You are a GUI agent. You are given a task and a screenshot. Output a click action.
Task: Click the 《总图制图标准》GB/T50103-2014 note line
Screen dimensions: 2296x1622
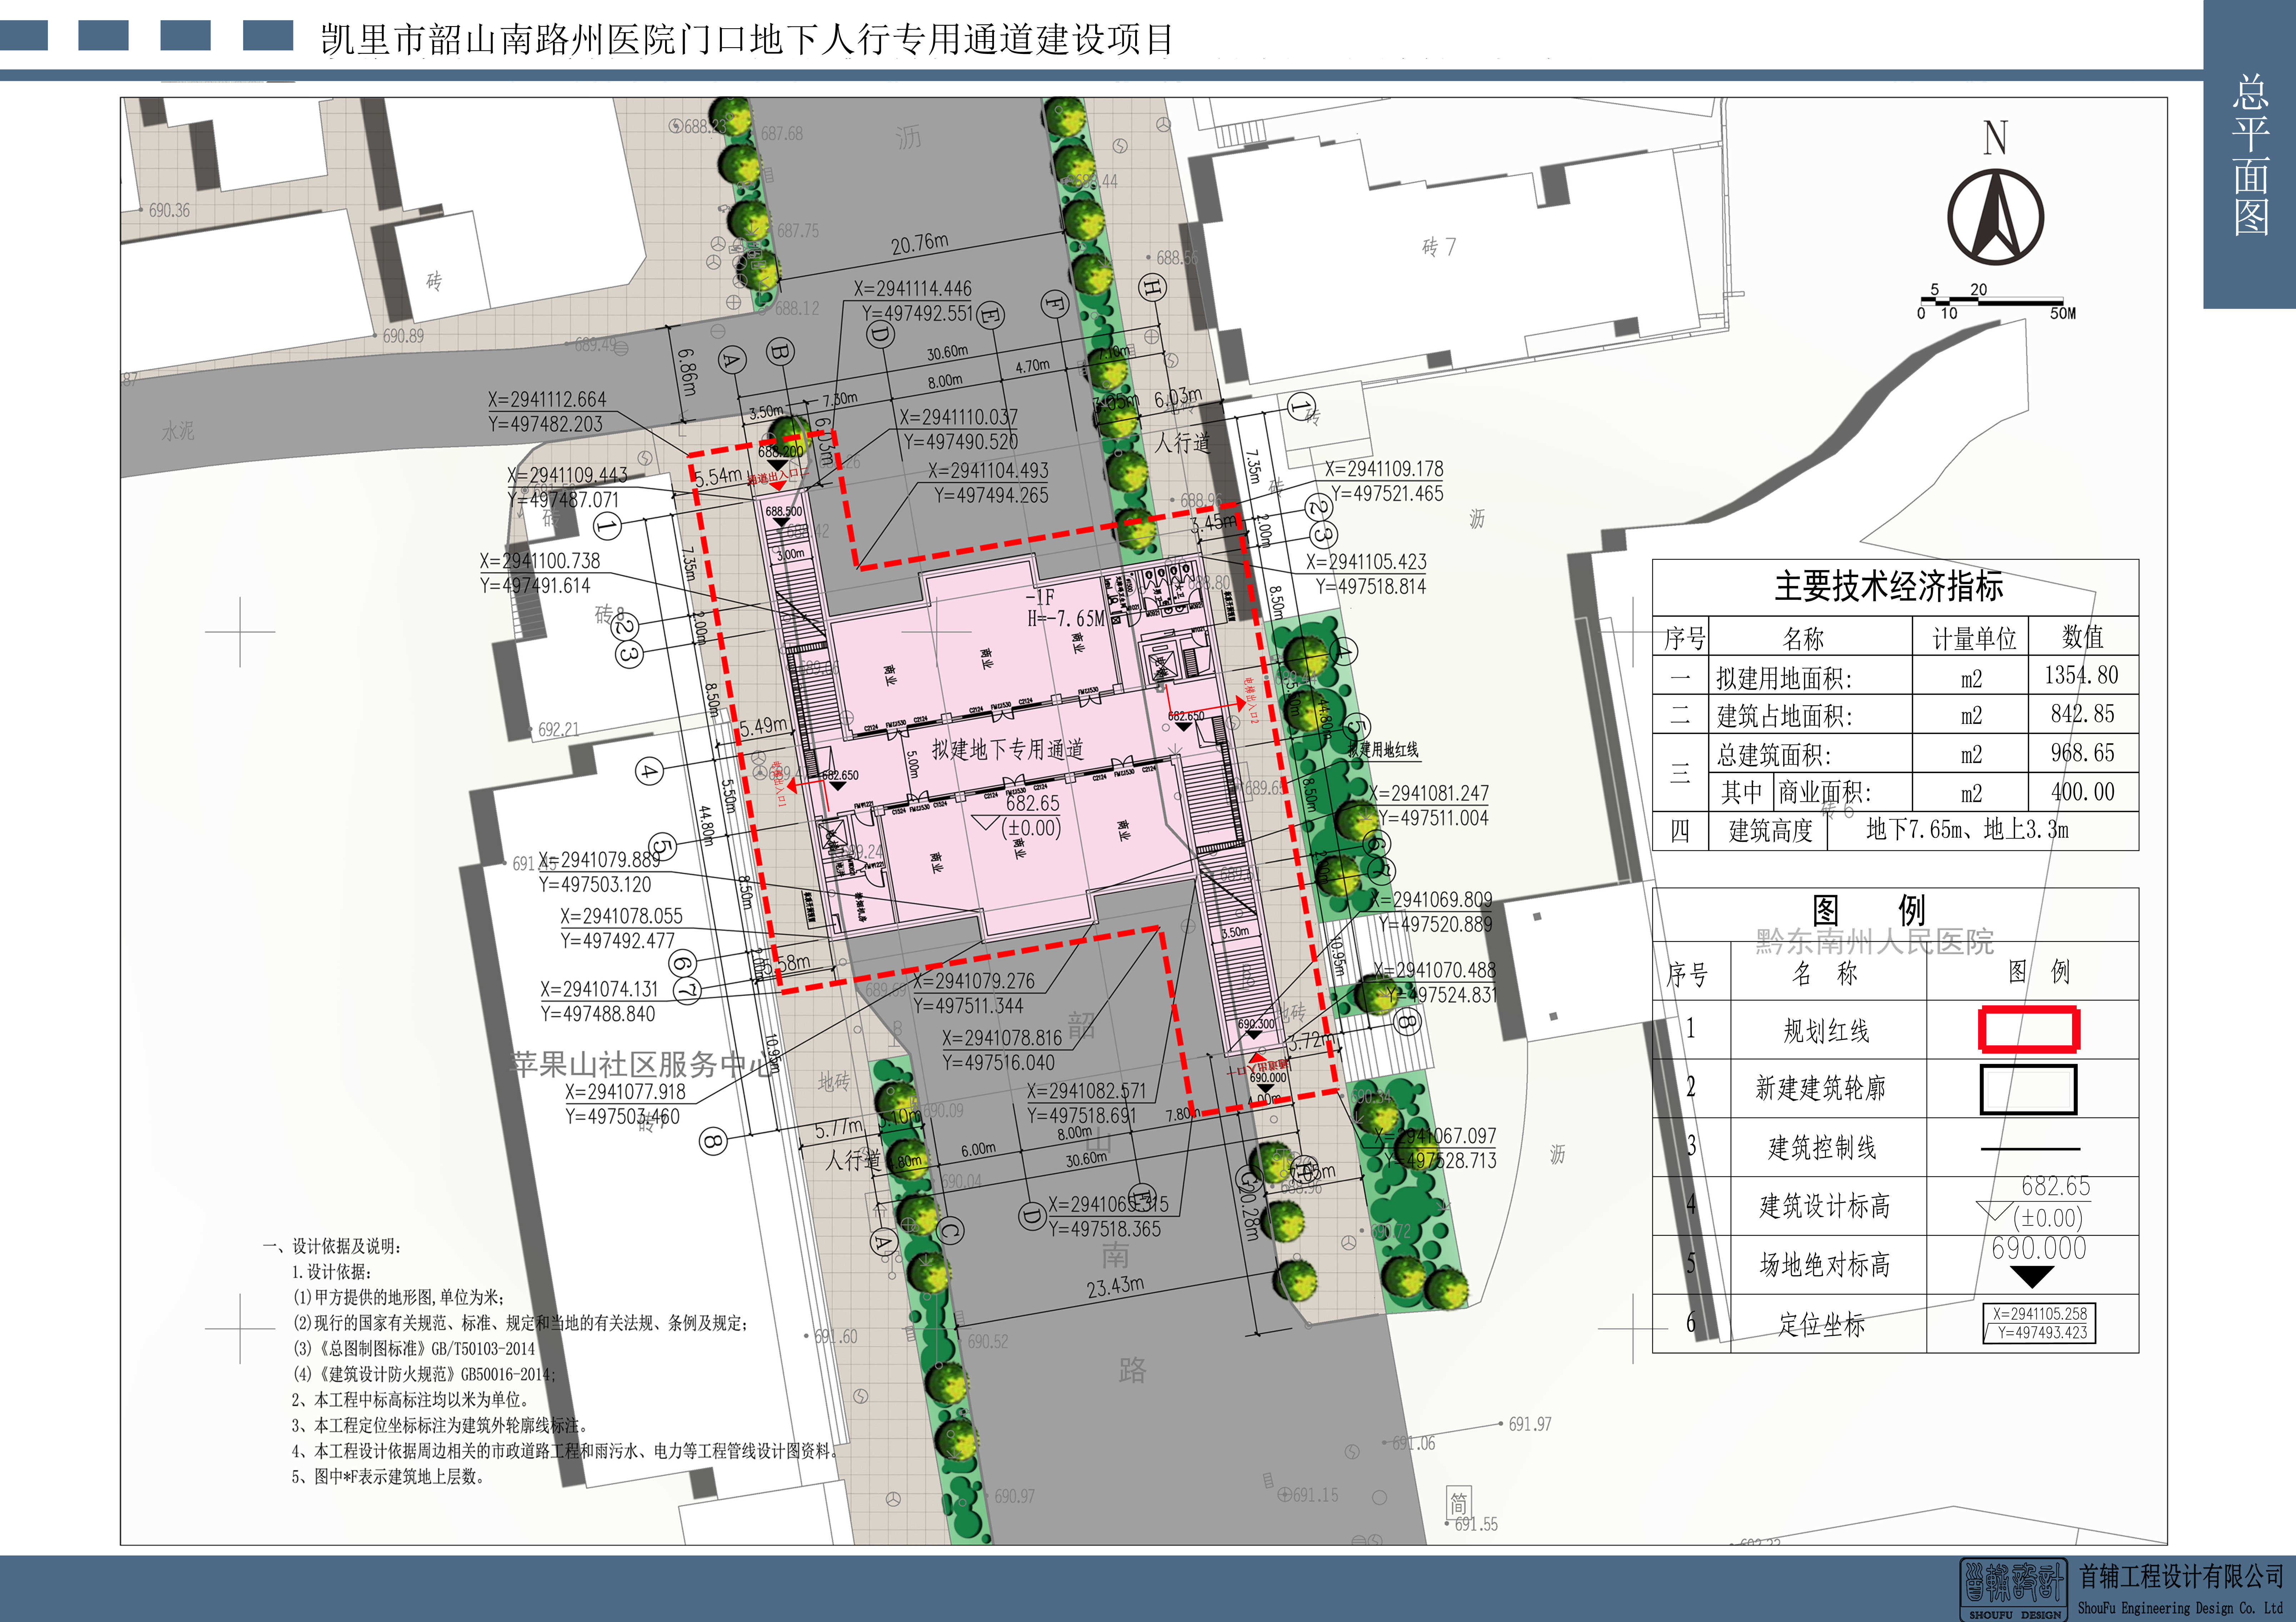tap(414, 1349)
